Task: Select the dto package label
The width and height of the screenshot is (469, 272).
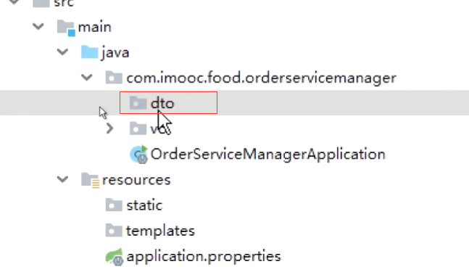Action: [162, 103]
